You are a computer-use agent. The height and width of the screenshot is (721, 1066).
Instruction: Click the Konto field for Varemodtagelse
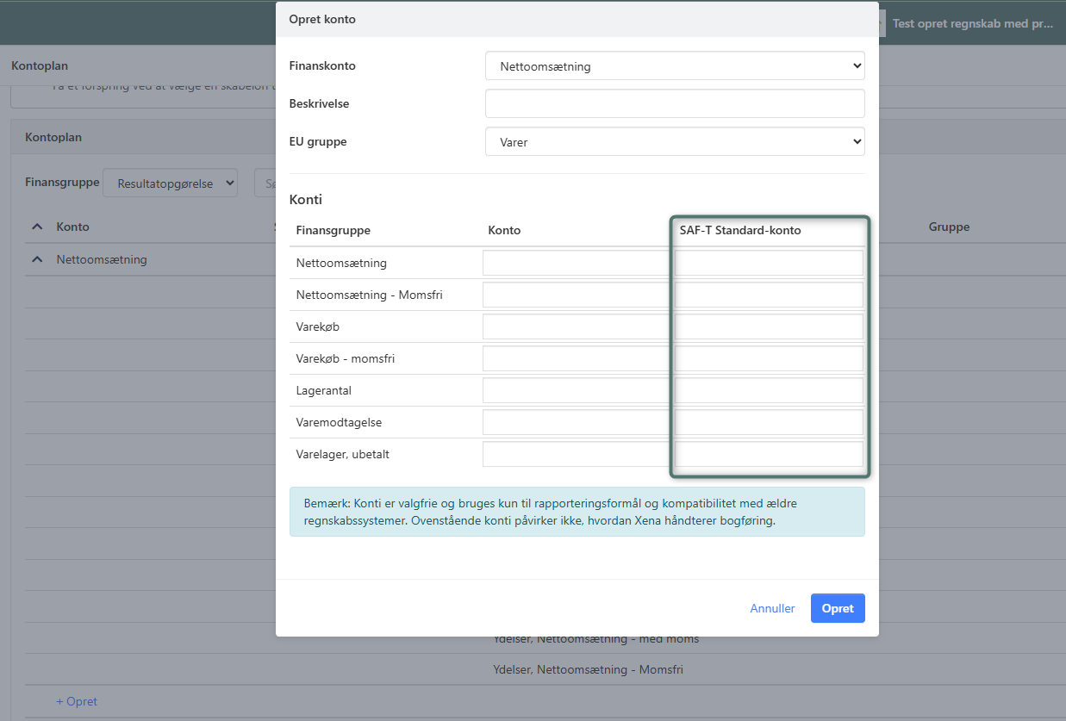(577, 422)
